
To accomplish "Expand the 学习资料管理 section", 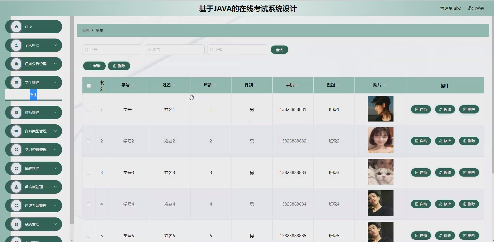I will click(55, 149).
